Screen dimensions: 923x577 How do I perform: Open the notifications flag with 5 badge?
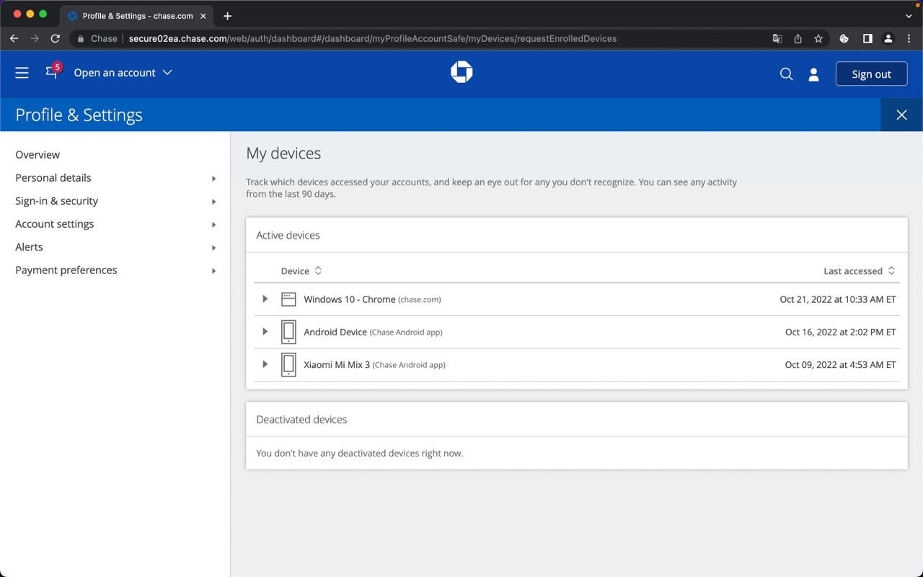point(52,72)
